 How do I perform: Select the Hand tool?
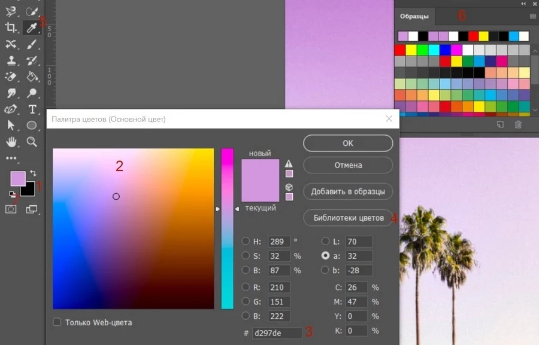coord(11,142)
